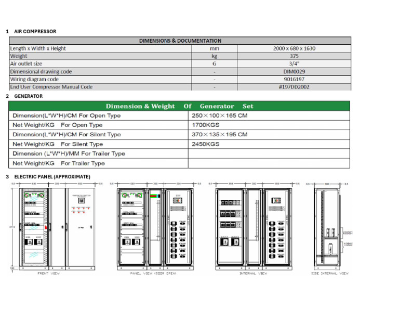Viewport: 399px width, 309px height.
Task: Select the '2 GENERATOR' heading
Action: [24, 96]
